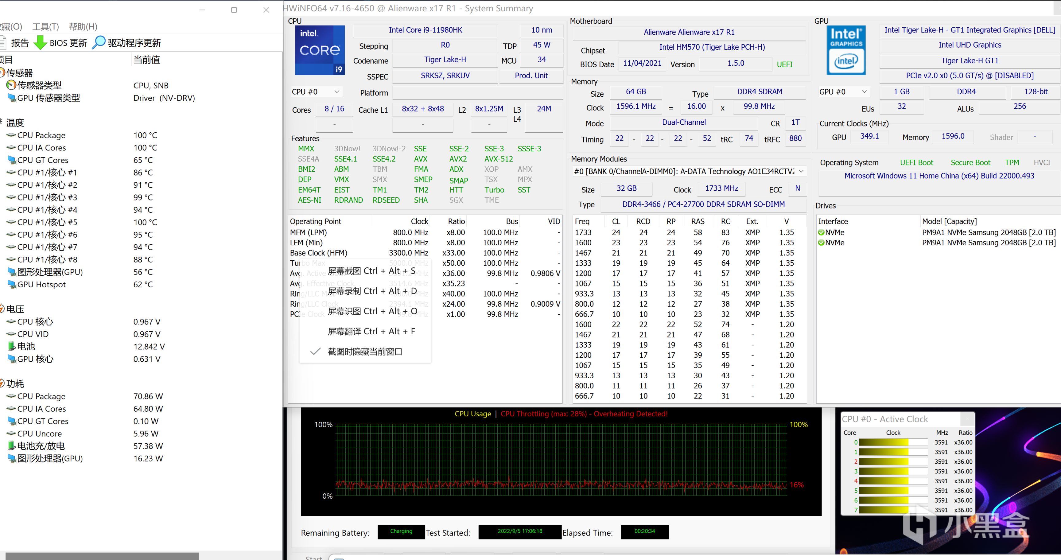Select the GPU Hotspot sensor row
This screenshot has width=1061, height=560.
pos(41,285)
